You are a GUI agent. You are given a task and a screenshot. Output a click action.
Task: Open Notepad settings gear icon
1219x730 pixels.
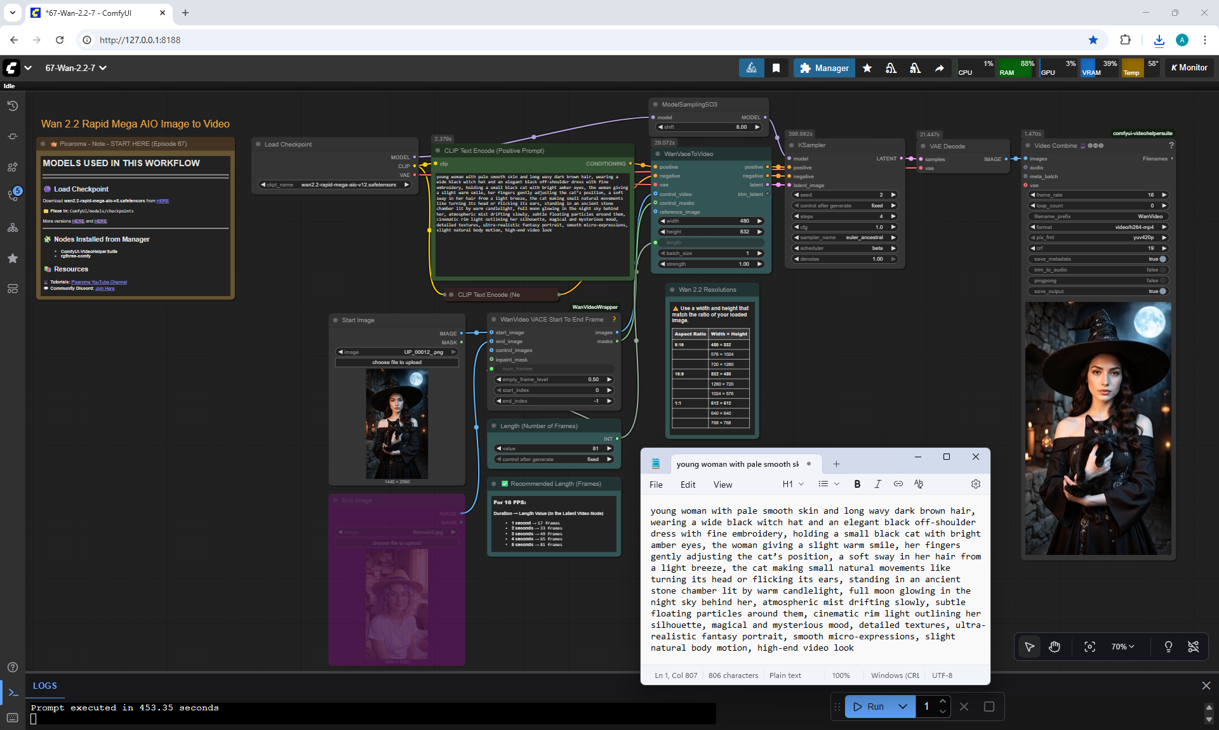(975, 484)
